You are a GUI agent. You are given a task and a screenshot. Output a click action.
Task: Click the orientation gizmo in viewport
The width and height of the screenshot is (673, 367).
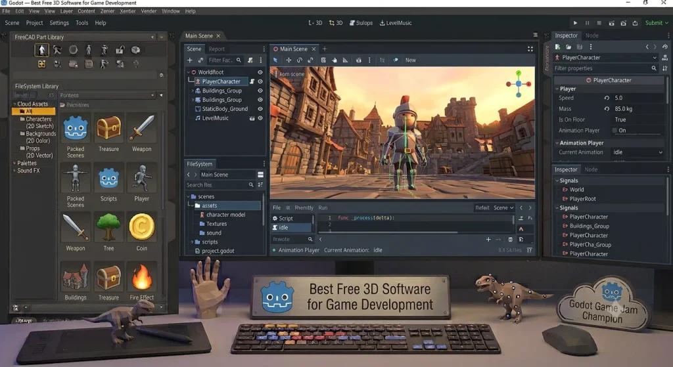(x=519, y=84)
